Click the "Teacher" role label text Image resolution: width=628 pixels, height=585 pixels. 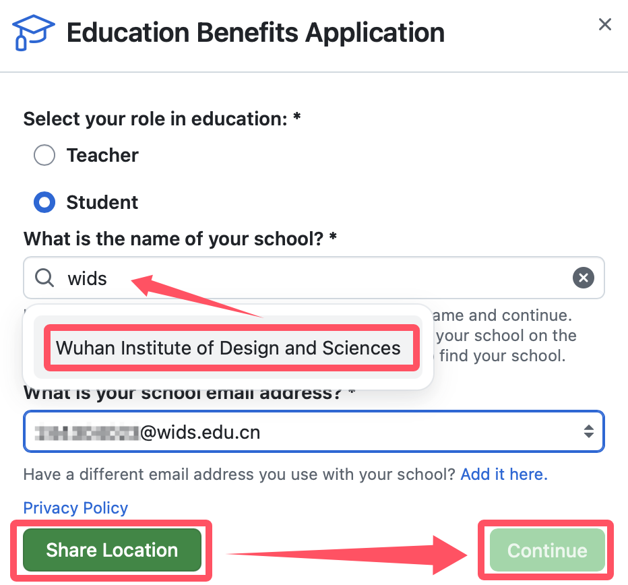(x=102, y=156)
